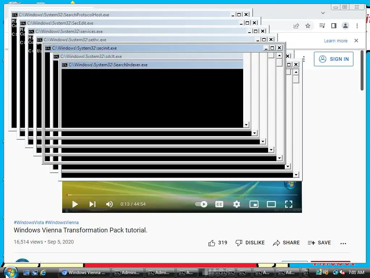This screenshot has width=370, height=278.
Task: Click the SIGN IN button
Action: [x=334, y=59]
